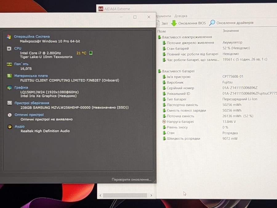
Task: Maximize the Speccy window
Action: pyautogui.click(x=135, y=17)
